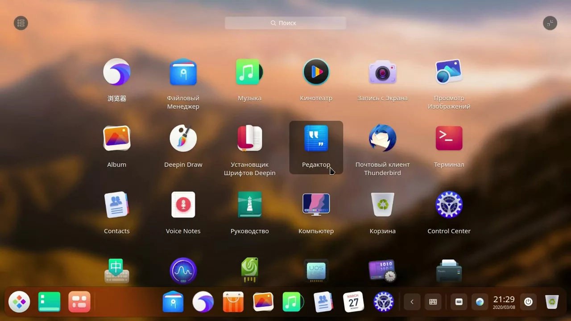Viewport: 571px width, 321px height.
Task: Open Album from the dock
Action: 263,302
